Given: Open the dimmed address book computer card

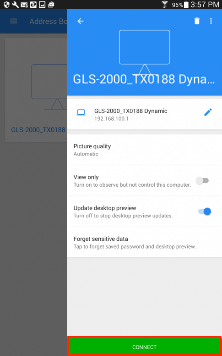Looking at the screenshot, I should pyautogui.click(x=36, y=90).
